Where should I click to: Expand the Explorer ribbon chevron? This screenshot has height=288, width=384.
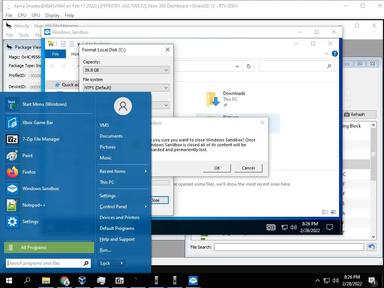pyautogui.click(x=327, y=54)
